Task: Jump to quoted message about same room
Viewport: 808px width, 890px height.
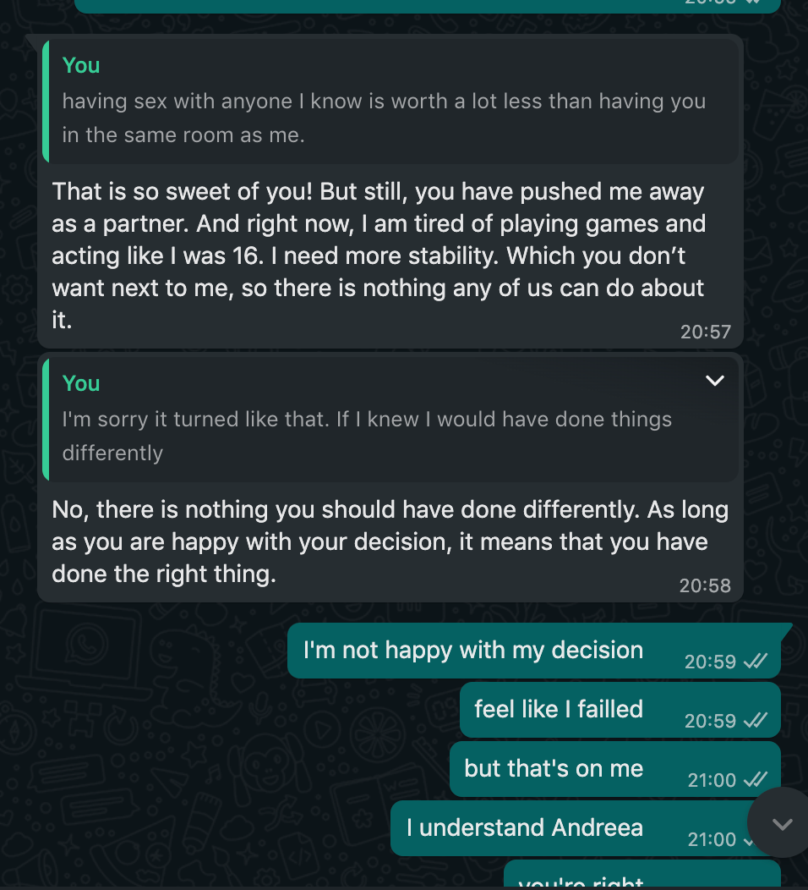Action: point(390,102)
